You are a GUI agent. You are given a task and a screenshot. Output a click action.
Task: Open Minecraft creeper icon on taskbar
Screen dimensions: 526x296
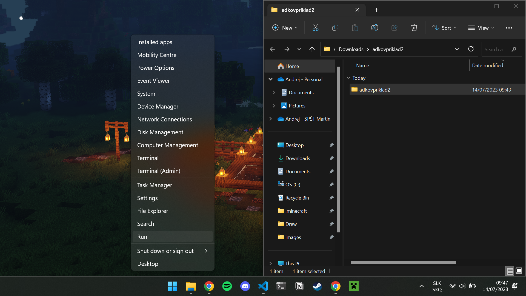coord(353,286)
